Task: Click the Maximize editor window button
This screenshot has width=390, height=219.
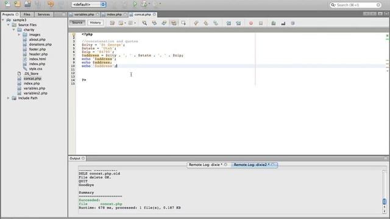Action: (x=386, y=13)
